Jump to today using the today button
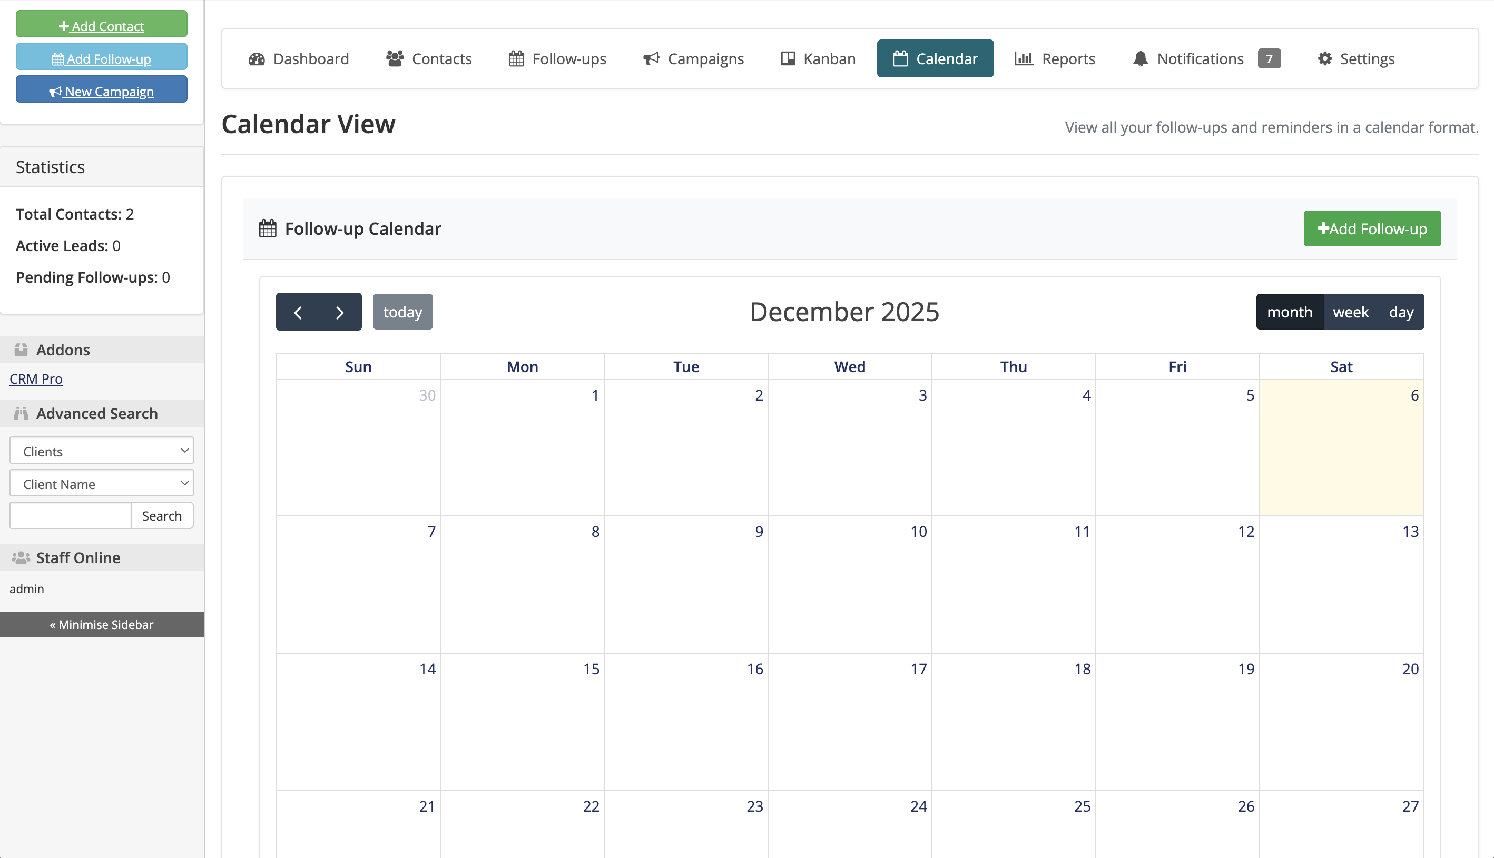Image resolution: width=1494 pixels, height=858 pixels. (x=402, y=312)
